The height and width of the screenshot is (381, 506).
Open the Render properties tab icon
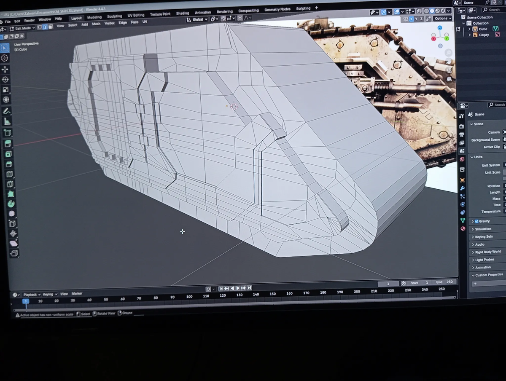click(462, 126)
